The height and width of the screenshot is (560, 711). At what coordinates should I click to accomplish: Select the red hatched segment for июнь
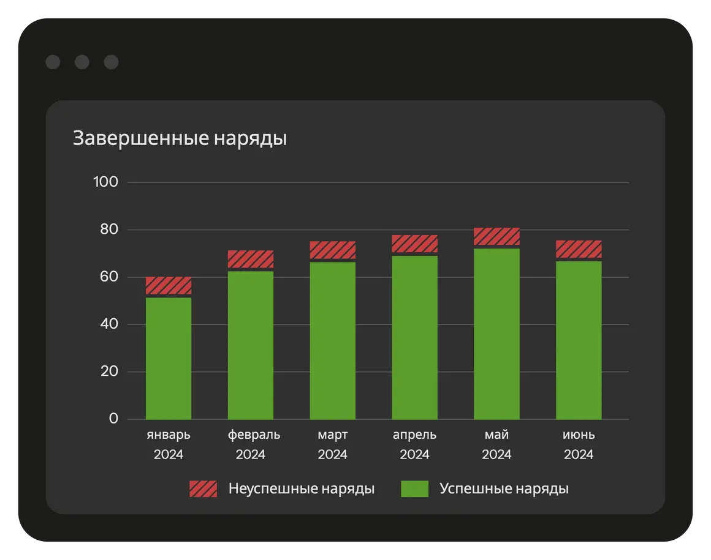[x=579, y=249]
